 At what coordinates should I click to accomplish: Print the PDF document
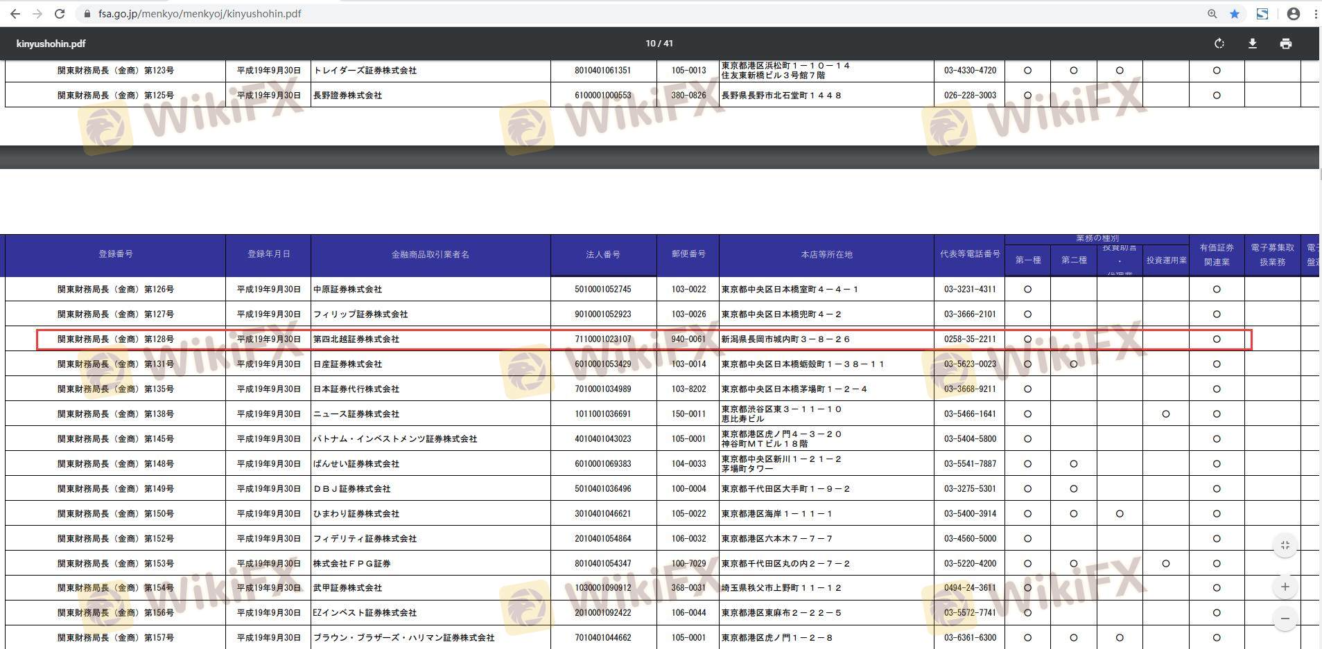tap(1286, 44)
